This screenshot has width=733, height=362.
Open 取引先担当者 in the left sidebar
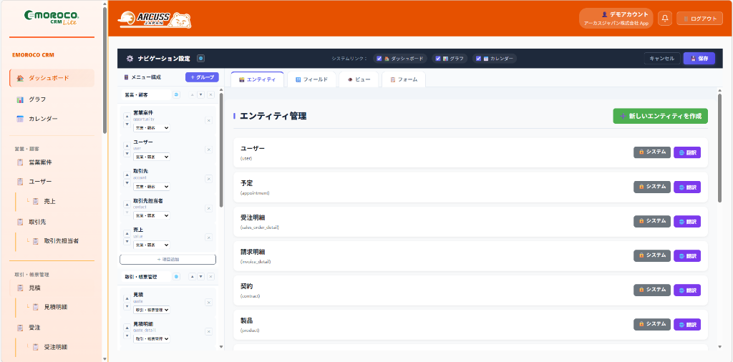point(61,241)
